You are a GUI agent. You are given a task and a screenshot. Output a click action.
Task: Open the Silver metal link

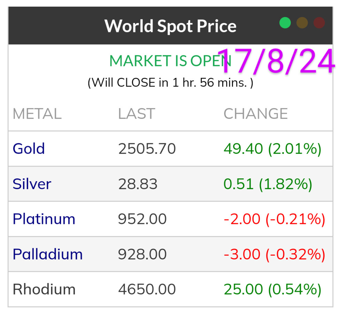[x=32, y=184]
